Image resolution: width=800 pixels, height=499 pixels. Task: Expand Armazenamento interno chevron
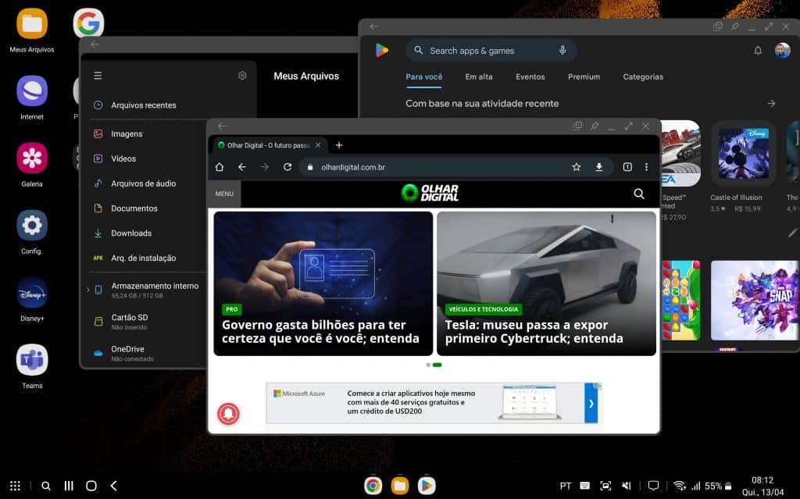pos(87,290)
